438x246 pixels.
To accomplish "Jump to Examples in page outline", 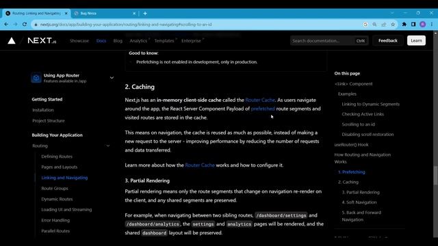I will tap(347, 94).
